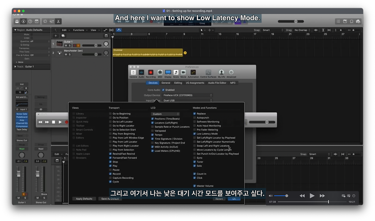Switch to I/O Assignments tab
Image resolution: width=375 pixels, height=221 pixels.
(195, 83)
